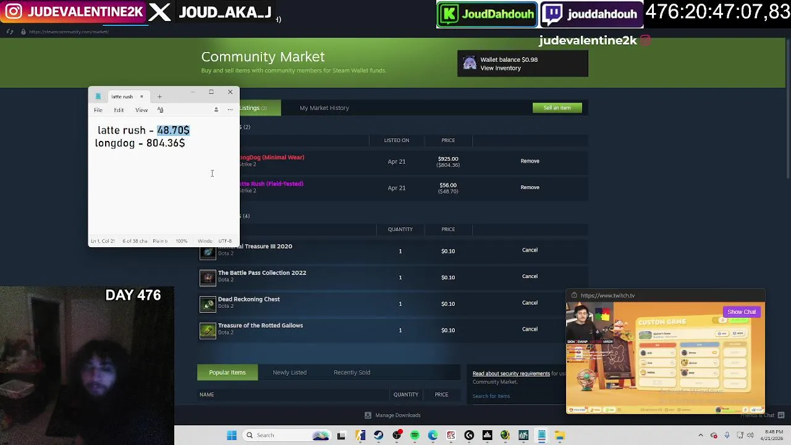Switch to My Market History tab
Viewport: 791px width, 445px height.
[324, 108]
